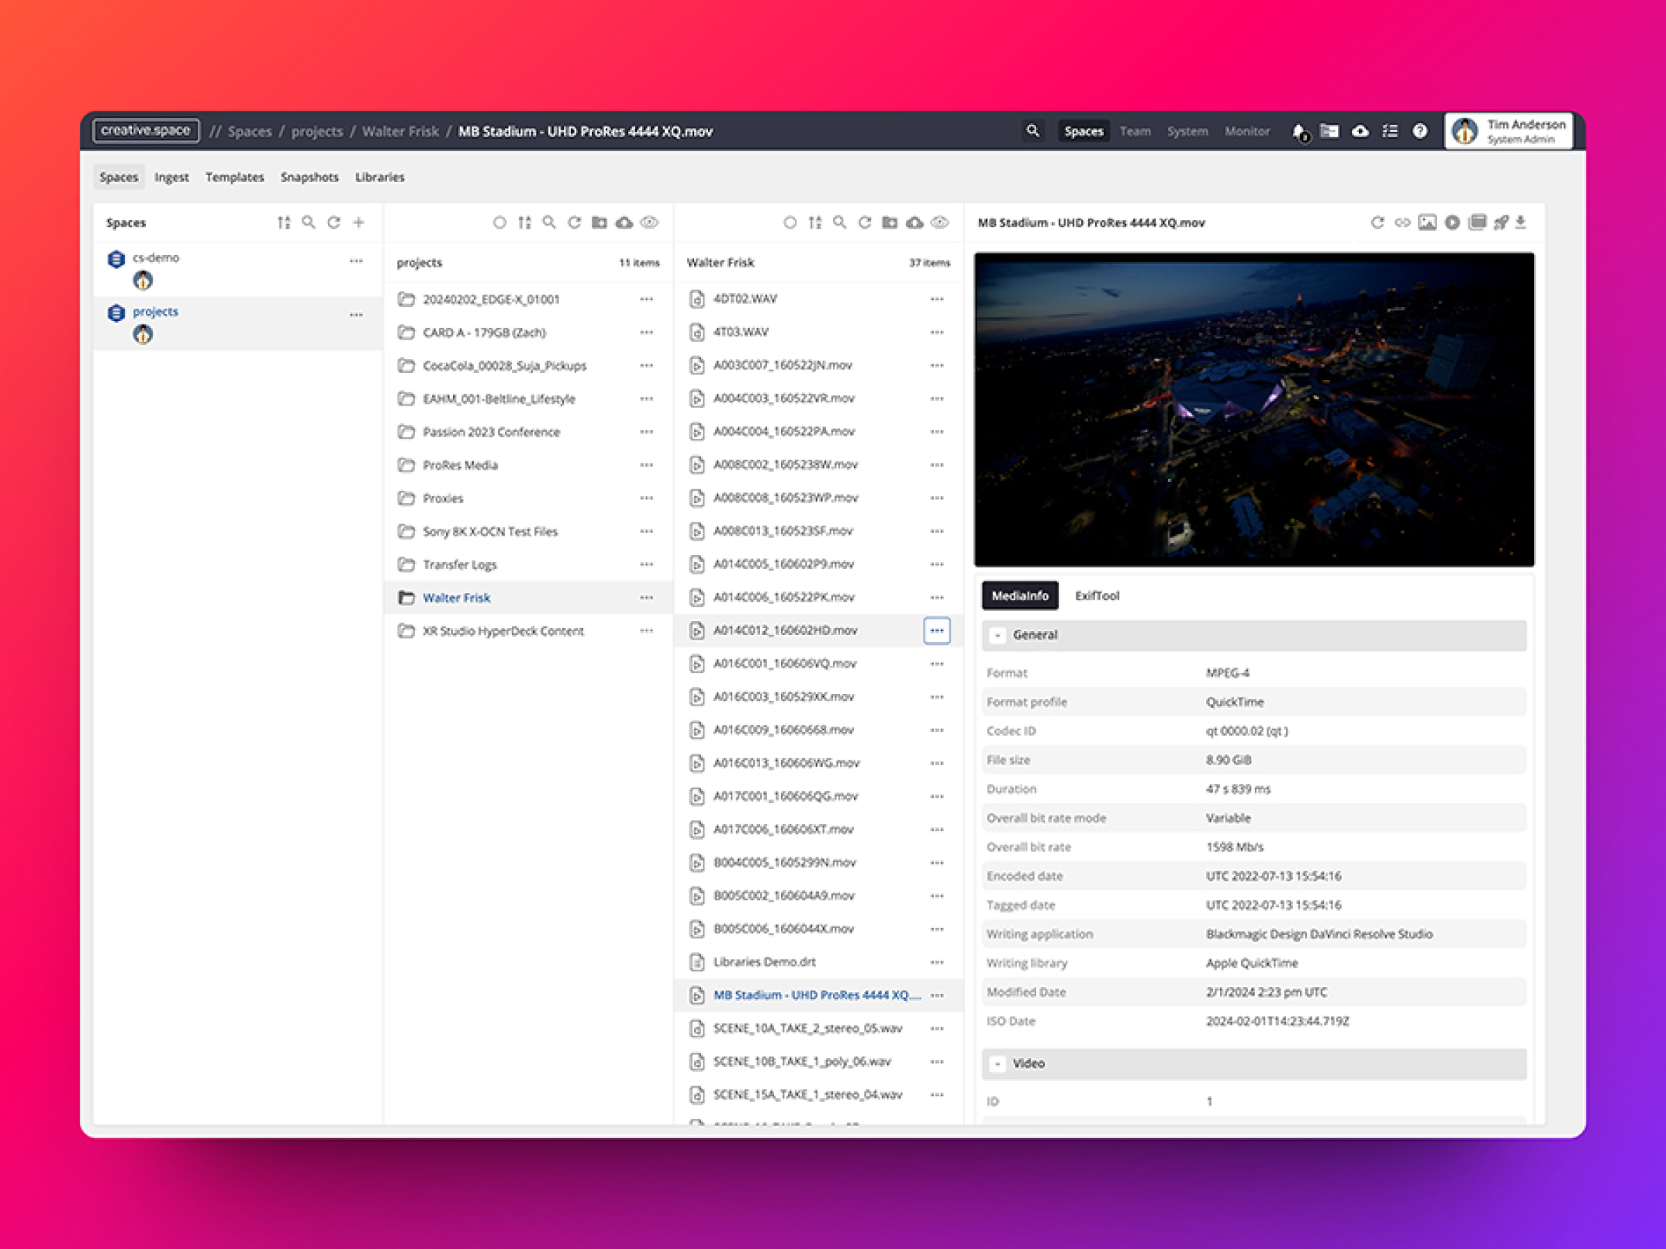Click the play icon in the preview toolbar
The width and height of the screenshot is (1666, 1249).
[1452, 223]
